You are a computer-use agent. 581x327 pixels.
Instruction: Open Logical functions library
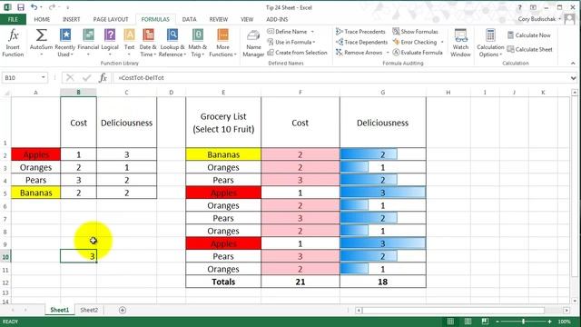tap(110, 43)
